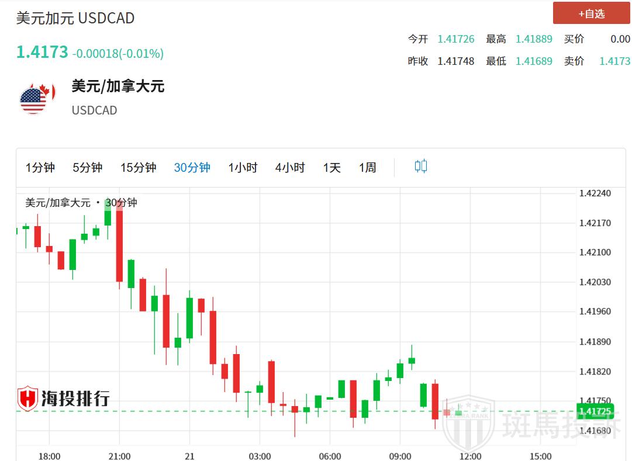The width and height of the screenshot is (632, 461).
Task: Switch to the 1周 weekly view
Action: (x=367, y=168)
